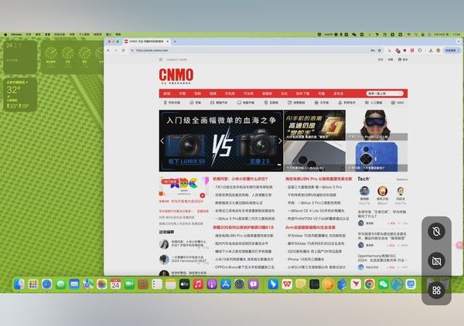The image size is (464, 326).
Task: Open article iPhone 16系列三围曝光
Action: pos(305,260)
